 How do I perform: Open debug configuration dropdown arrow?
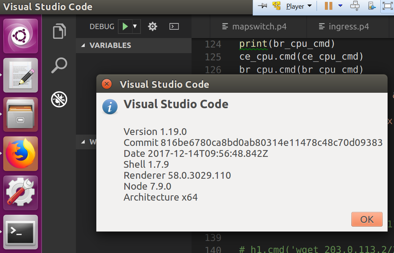(135, 26)
